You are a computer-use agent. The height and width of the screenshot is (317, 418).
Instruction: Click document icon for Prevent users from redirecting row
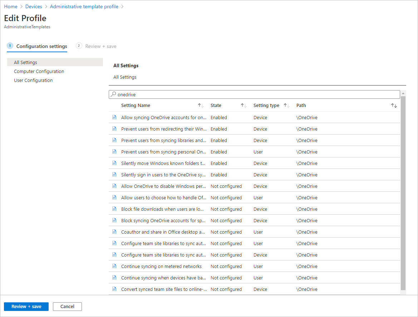(114, 128)
